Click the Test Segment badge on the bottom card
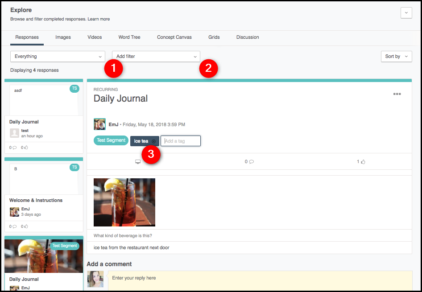Image resolution: width=422 pixels, height=292 pixels. point(65,246)
